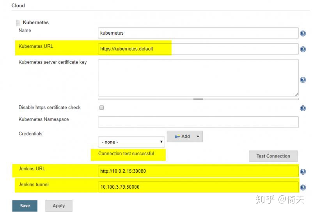
Task: Click the 'Jenkins URL' label
Action: (32, 168)
